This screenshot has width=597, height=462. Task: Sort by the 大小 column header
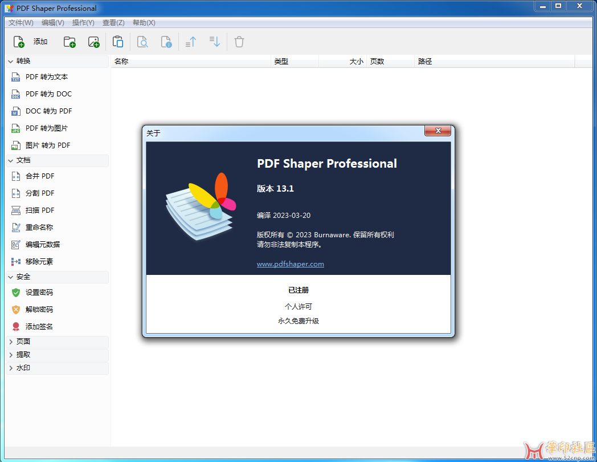tap(342, 62)
